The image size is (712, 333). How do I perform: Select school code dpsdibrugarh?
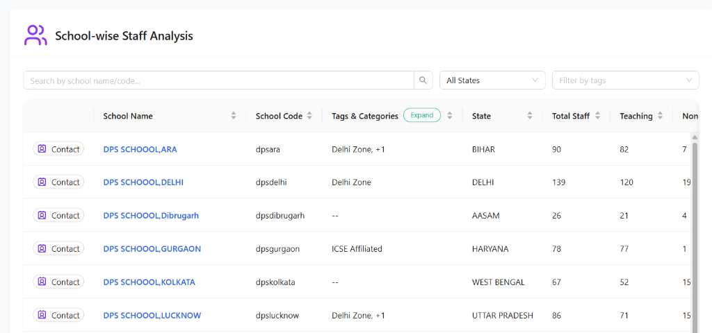point(280,216)
